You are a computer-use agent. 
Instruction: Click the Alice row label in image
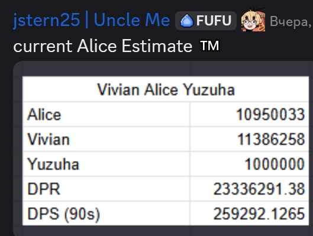tap(44, 115)
